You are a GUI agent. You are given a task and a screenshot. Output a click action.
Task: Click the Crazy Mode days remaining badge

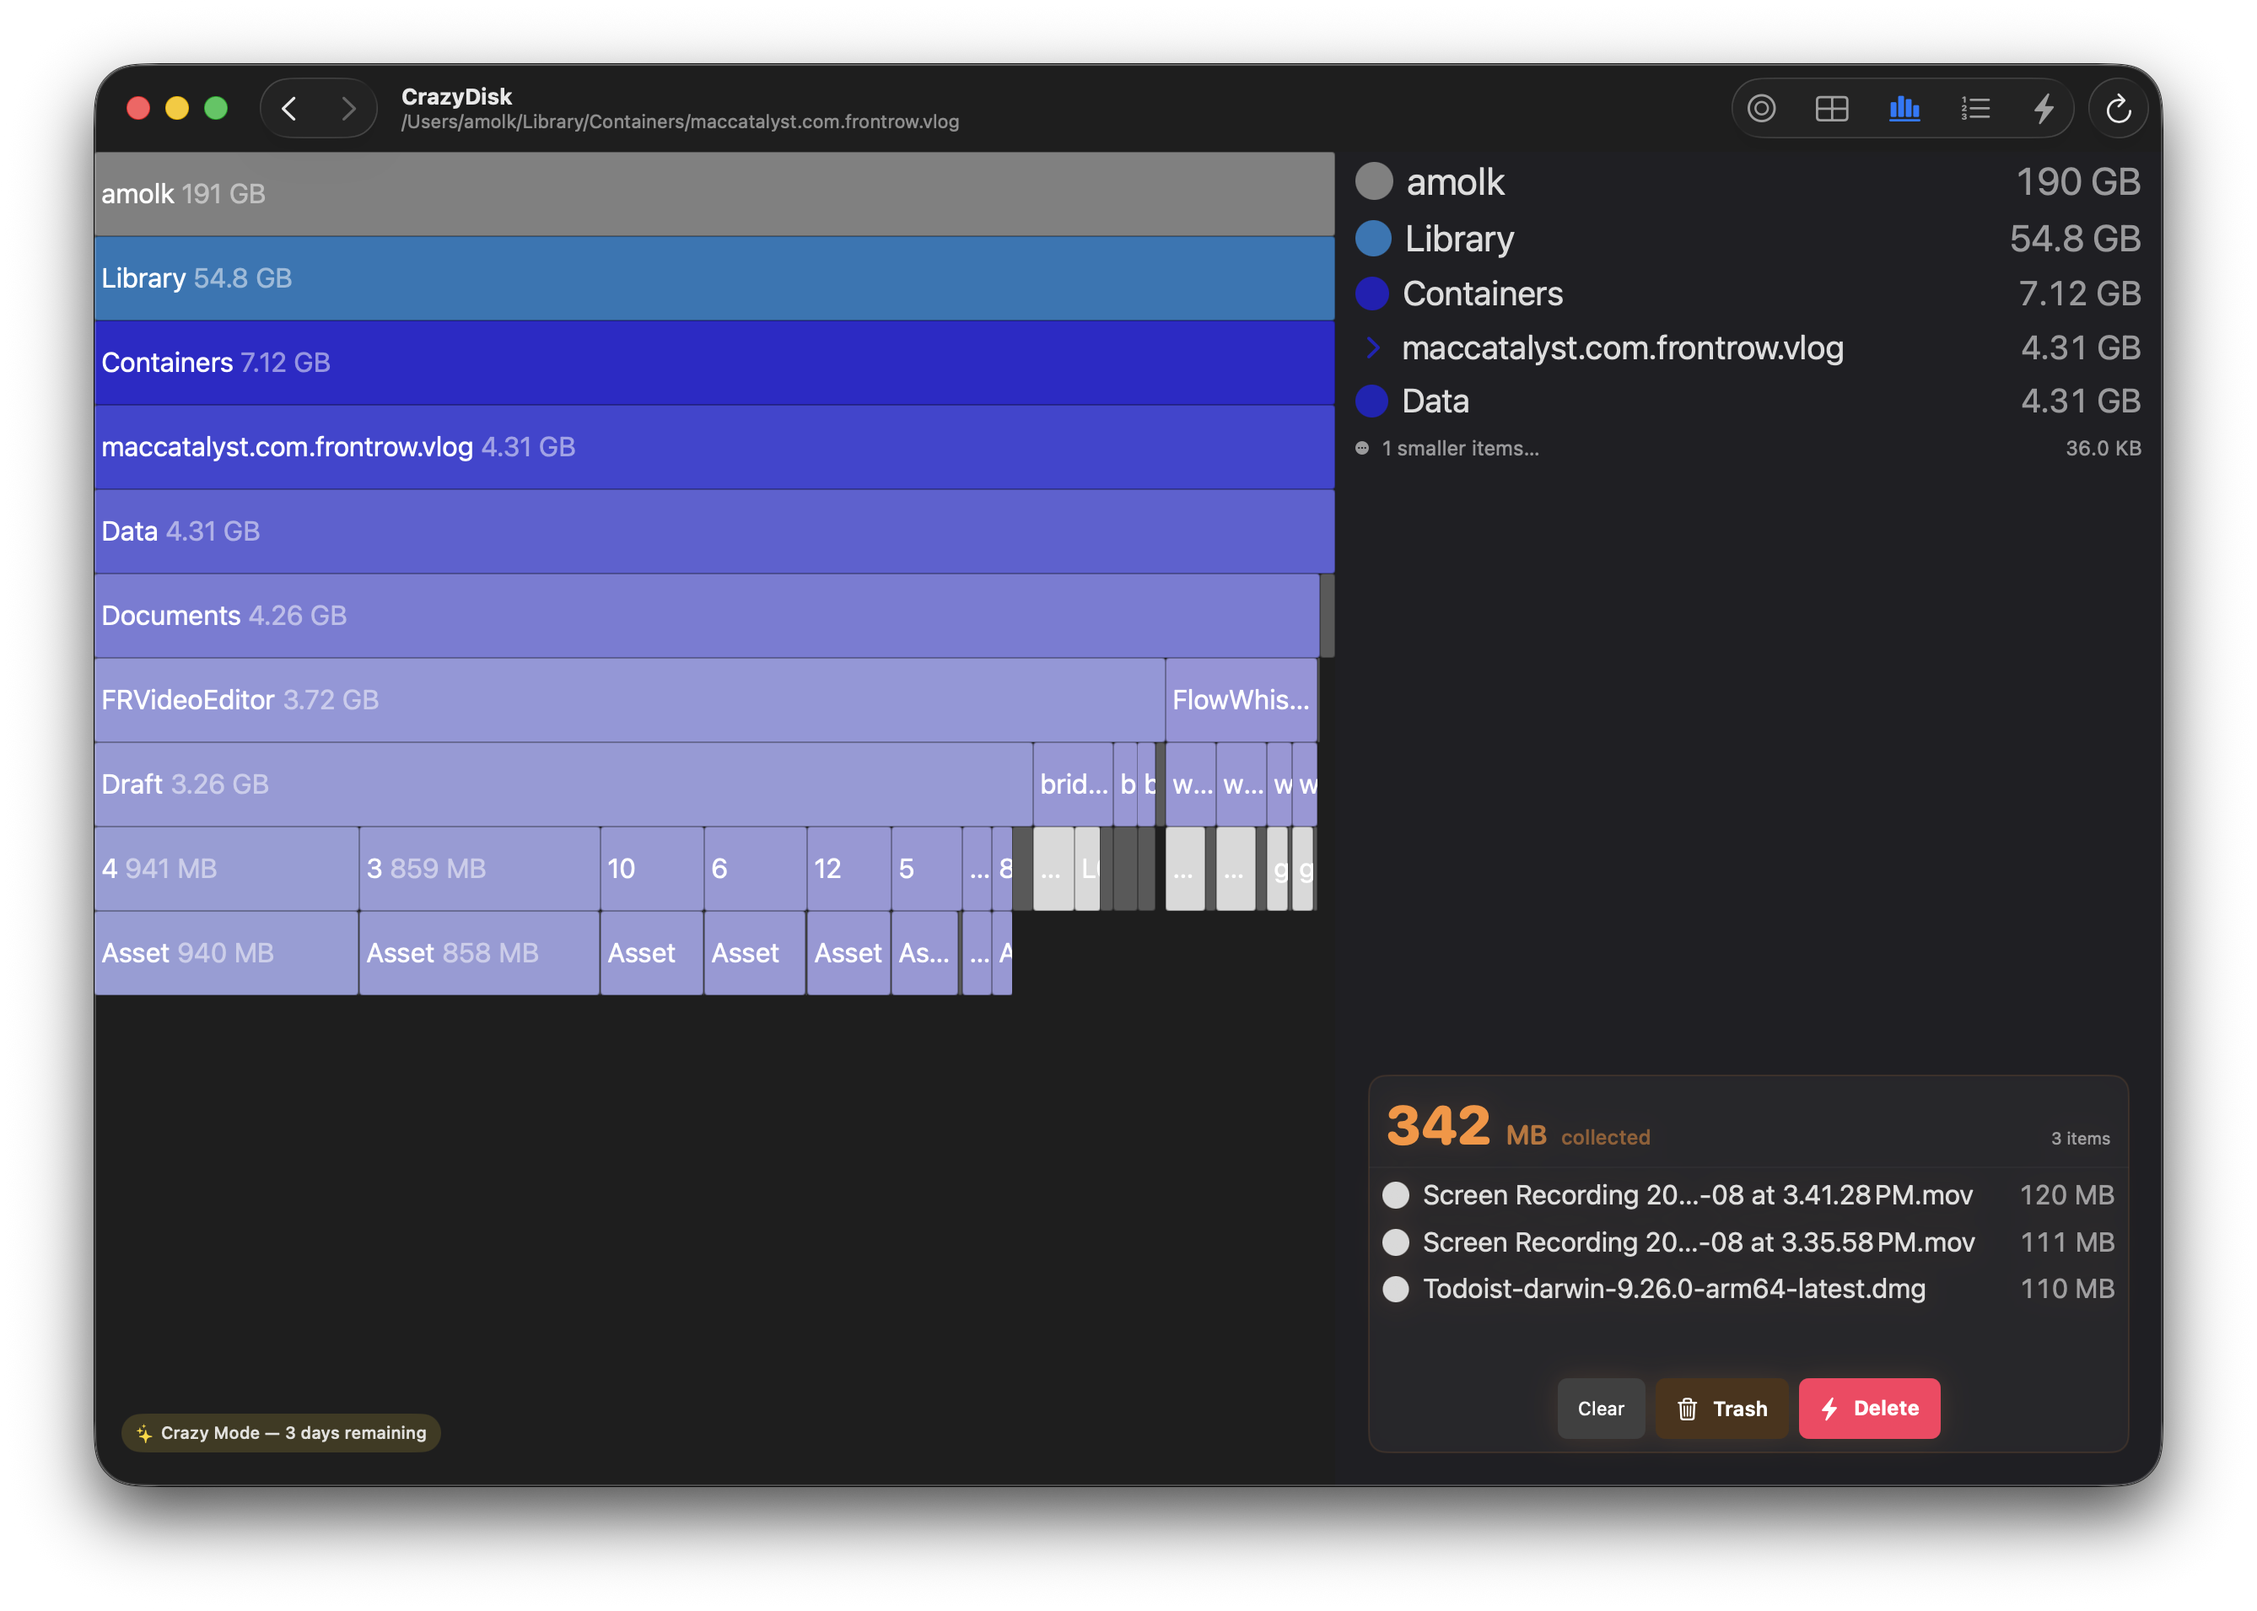[281, 1433]
